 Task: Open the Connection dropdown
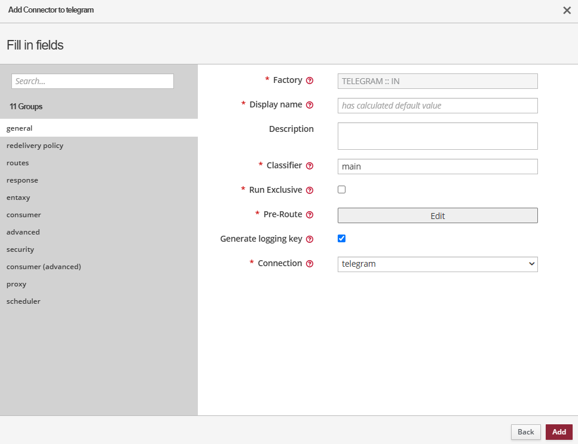[x=438, y=264]
